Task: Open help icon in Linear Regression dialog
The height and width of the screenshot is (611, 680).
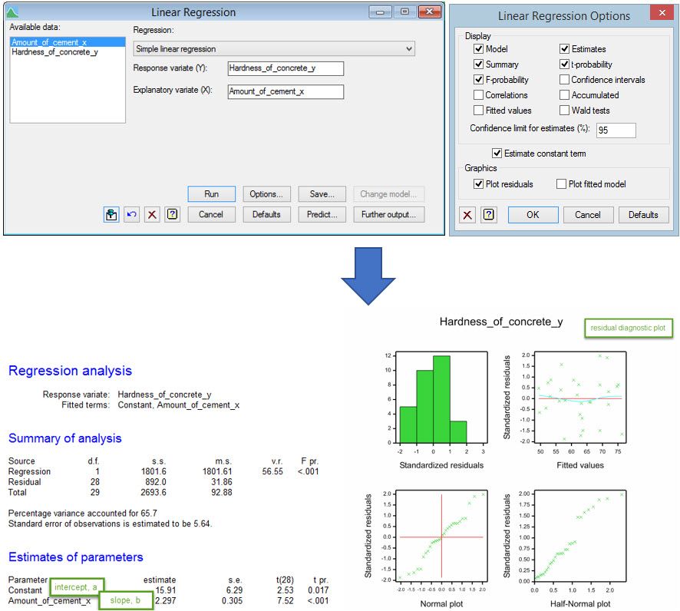Action: point(172,215)
